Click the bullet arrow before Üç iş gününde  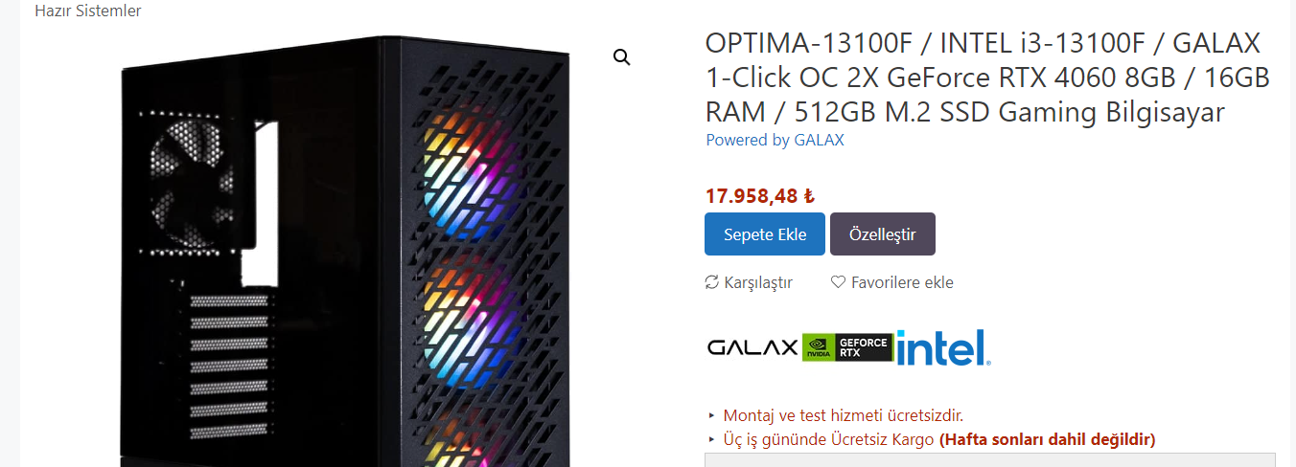711,440
